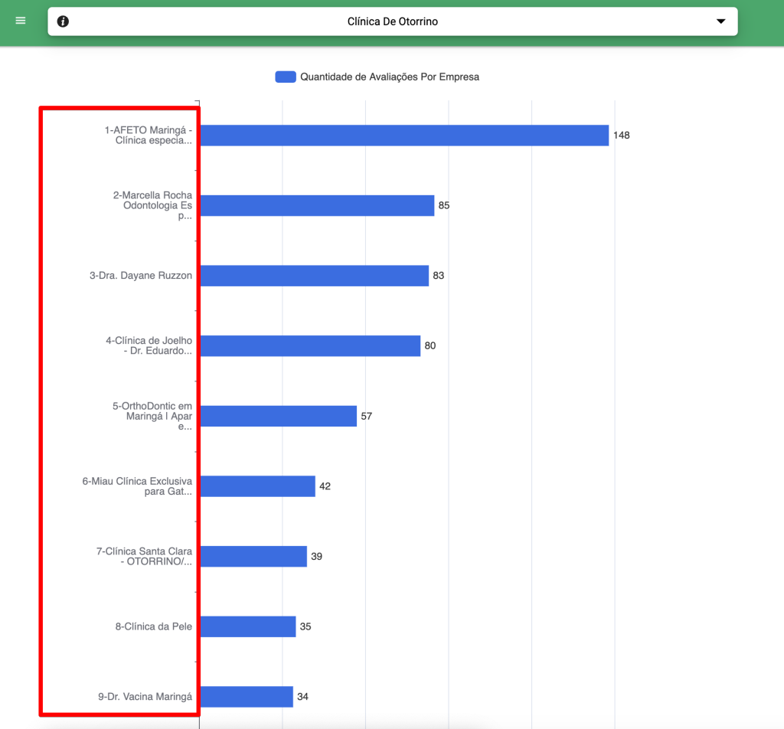Click label 6-Miau Clínica Exclusiva para Gat...
The width and height of the screenshot is (784, 729).
137,486
